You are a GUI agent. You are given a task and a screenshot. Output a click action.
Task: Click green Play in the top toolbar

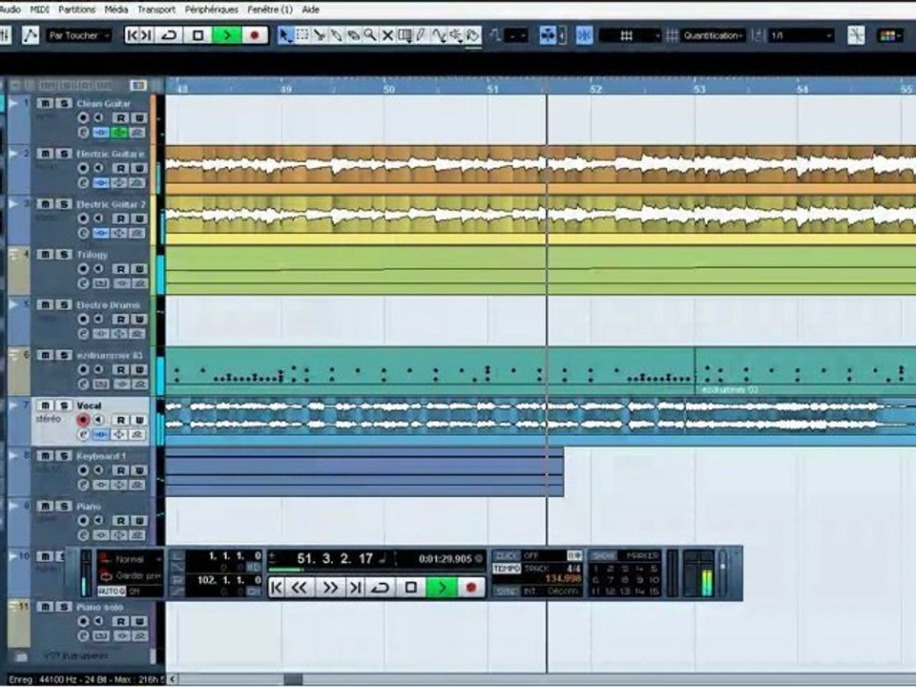227,35
